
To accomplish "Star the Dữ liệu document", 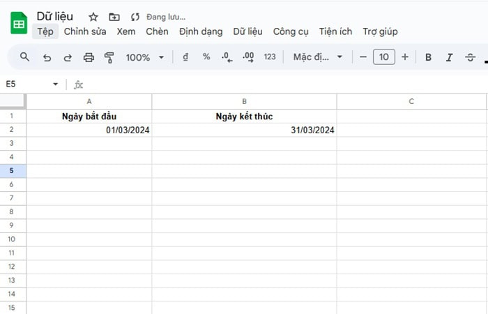I will (x=93, y=17).
